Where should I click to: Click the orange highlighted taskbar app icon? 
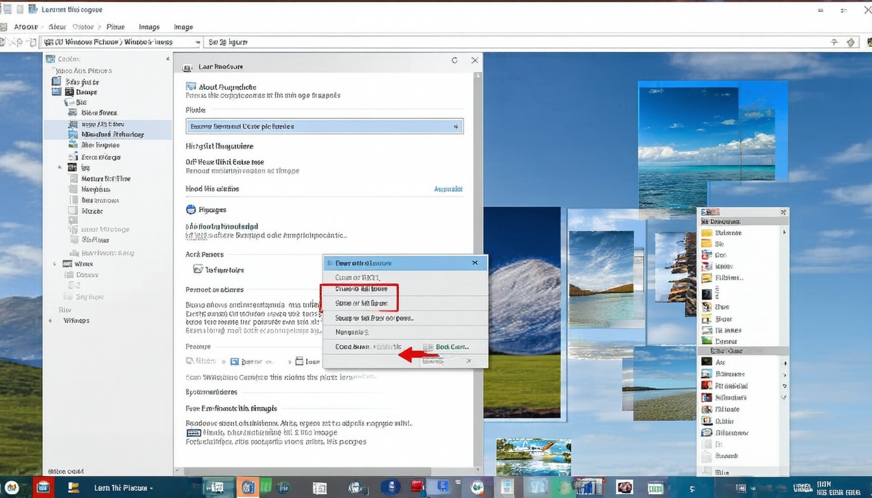(x=247, y=487)
